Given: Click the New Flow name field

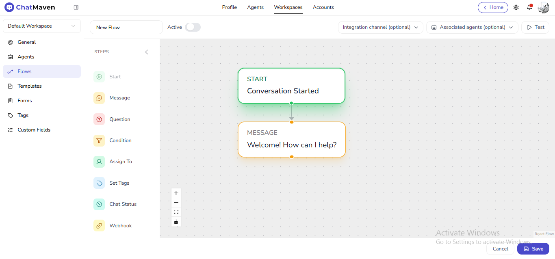Looking at the screenshot, I should [x=126, y=27].
